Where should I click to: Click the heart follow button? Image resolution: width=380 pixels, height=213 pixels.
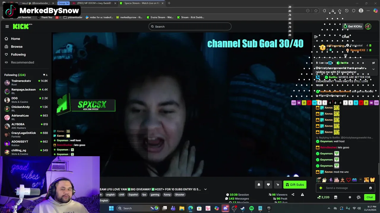coord(268,185)
